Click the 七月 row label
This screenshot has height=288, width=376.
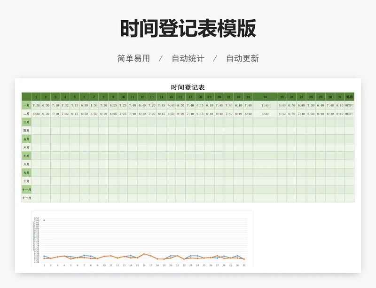pos(26,156)
